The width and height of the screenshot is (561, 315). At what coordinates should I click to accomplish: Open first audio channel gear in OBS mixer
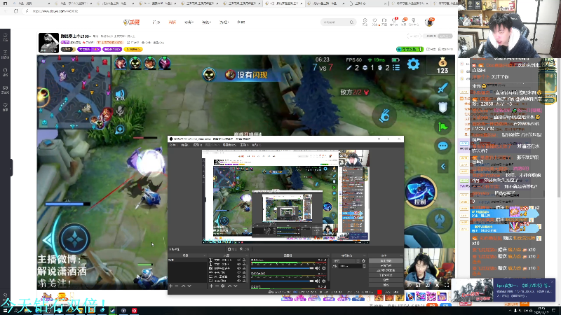click(324, 268)
